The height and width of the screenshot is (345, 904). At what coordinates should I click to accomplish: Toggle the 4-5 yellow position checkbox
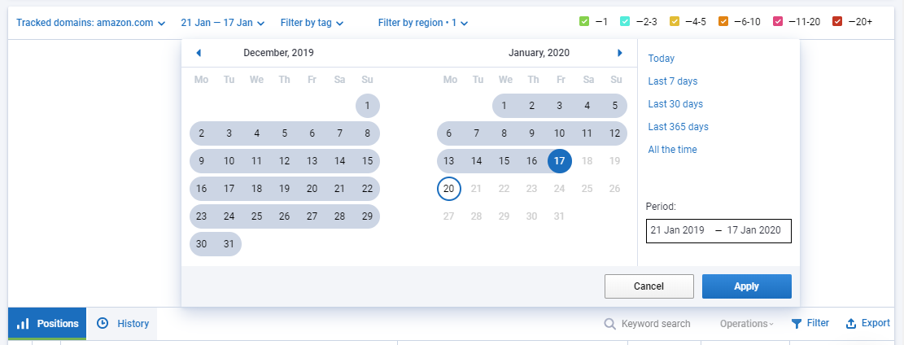coord(674,22)
